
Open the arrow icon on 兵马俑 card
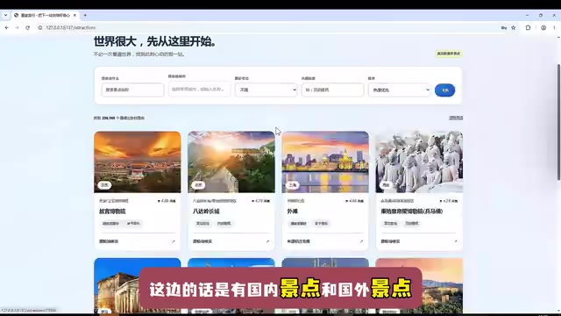pos(456,241)
